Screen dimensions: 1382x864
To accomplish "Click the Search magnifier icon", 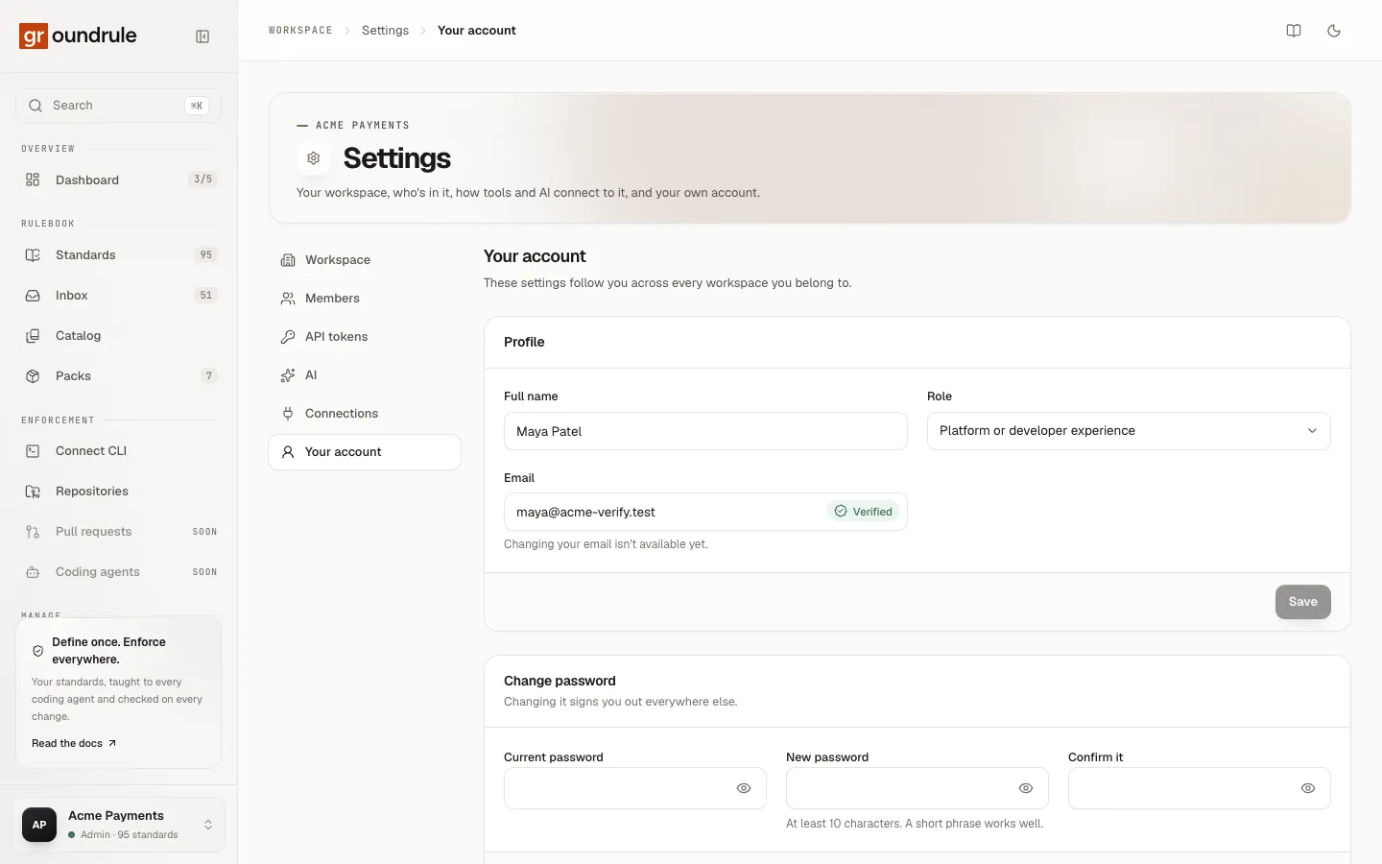I will click(36, 106).
